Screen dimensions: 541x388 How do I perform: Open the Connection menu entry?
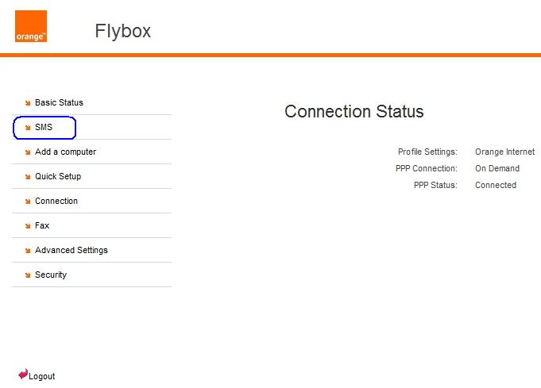pos(56,201)
